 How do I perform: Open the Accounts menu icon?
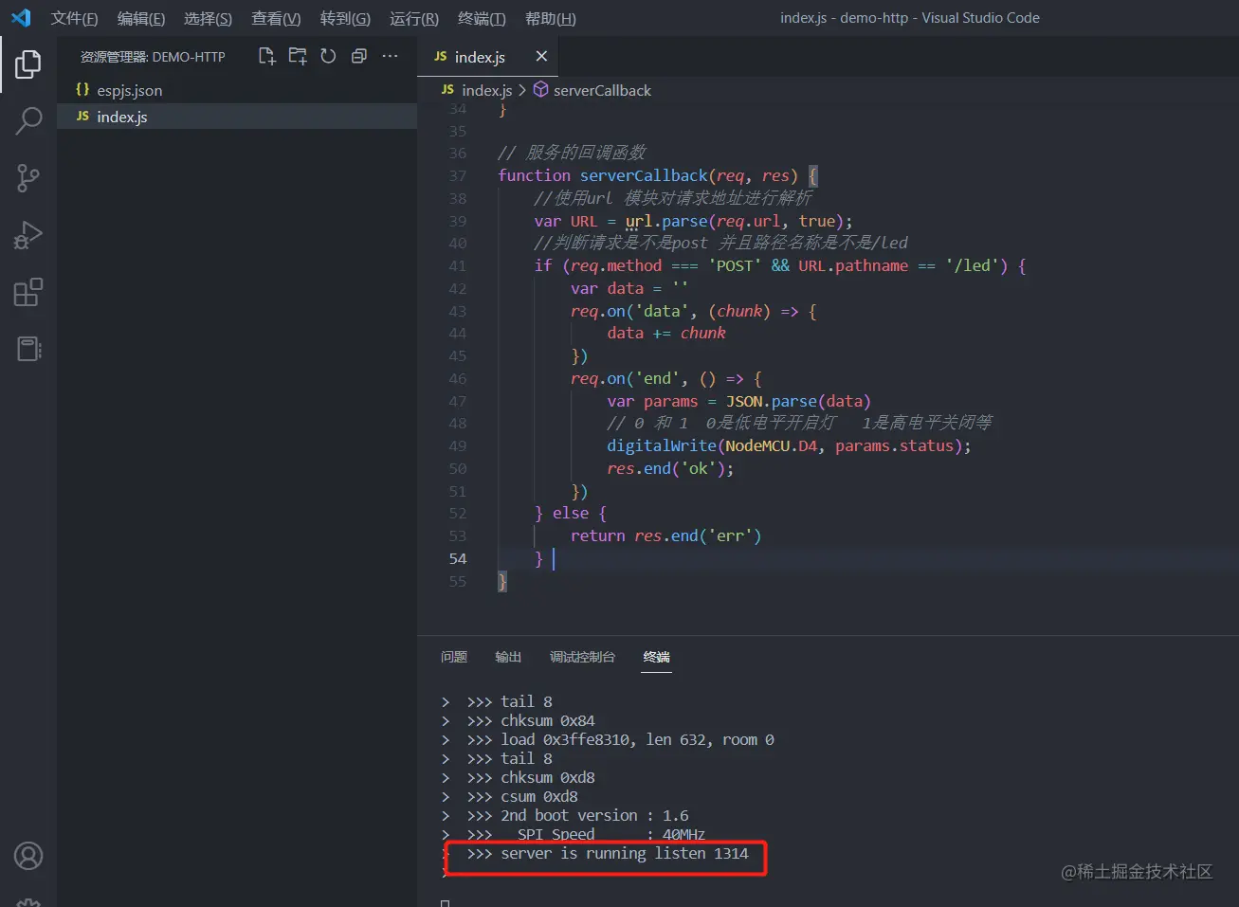tap(28, 856)
